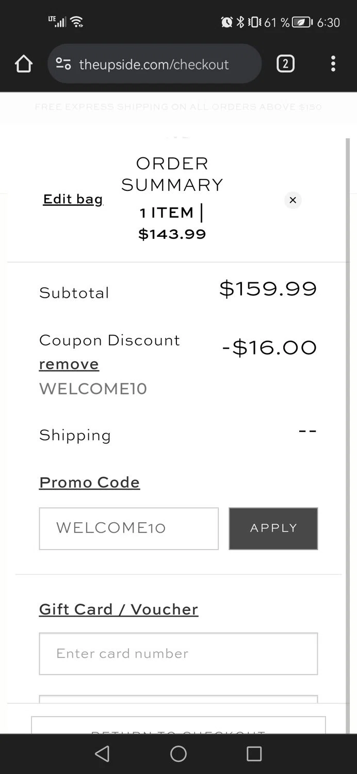Click the Edit bag link
This screenshot has height=774, width=357.
73,199
